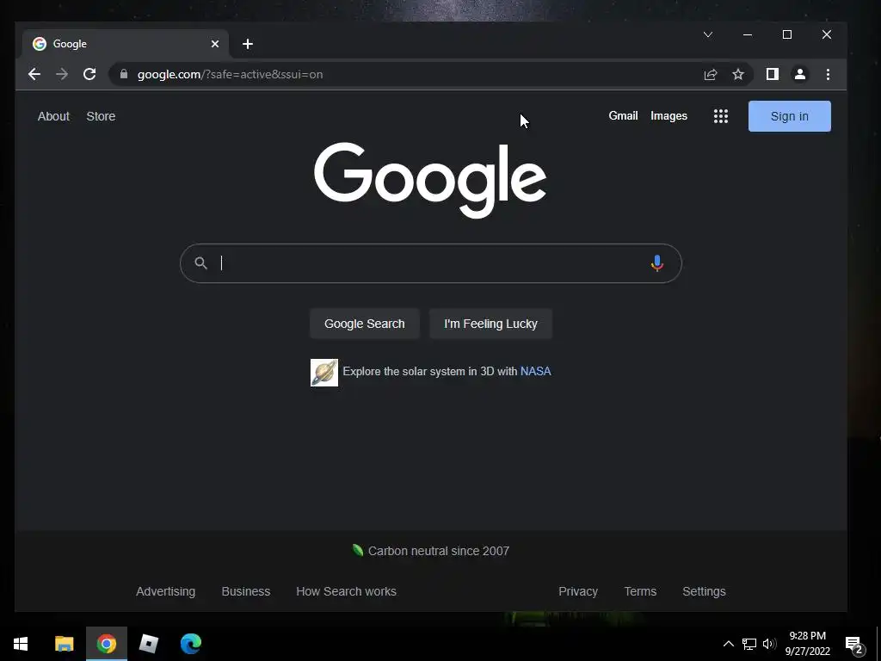This screenshot has width=881, height=661.
Task: Click I'm Feeling Lucky button
Action: (x=490, y=324)
